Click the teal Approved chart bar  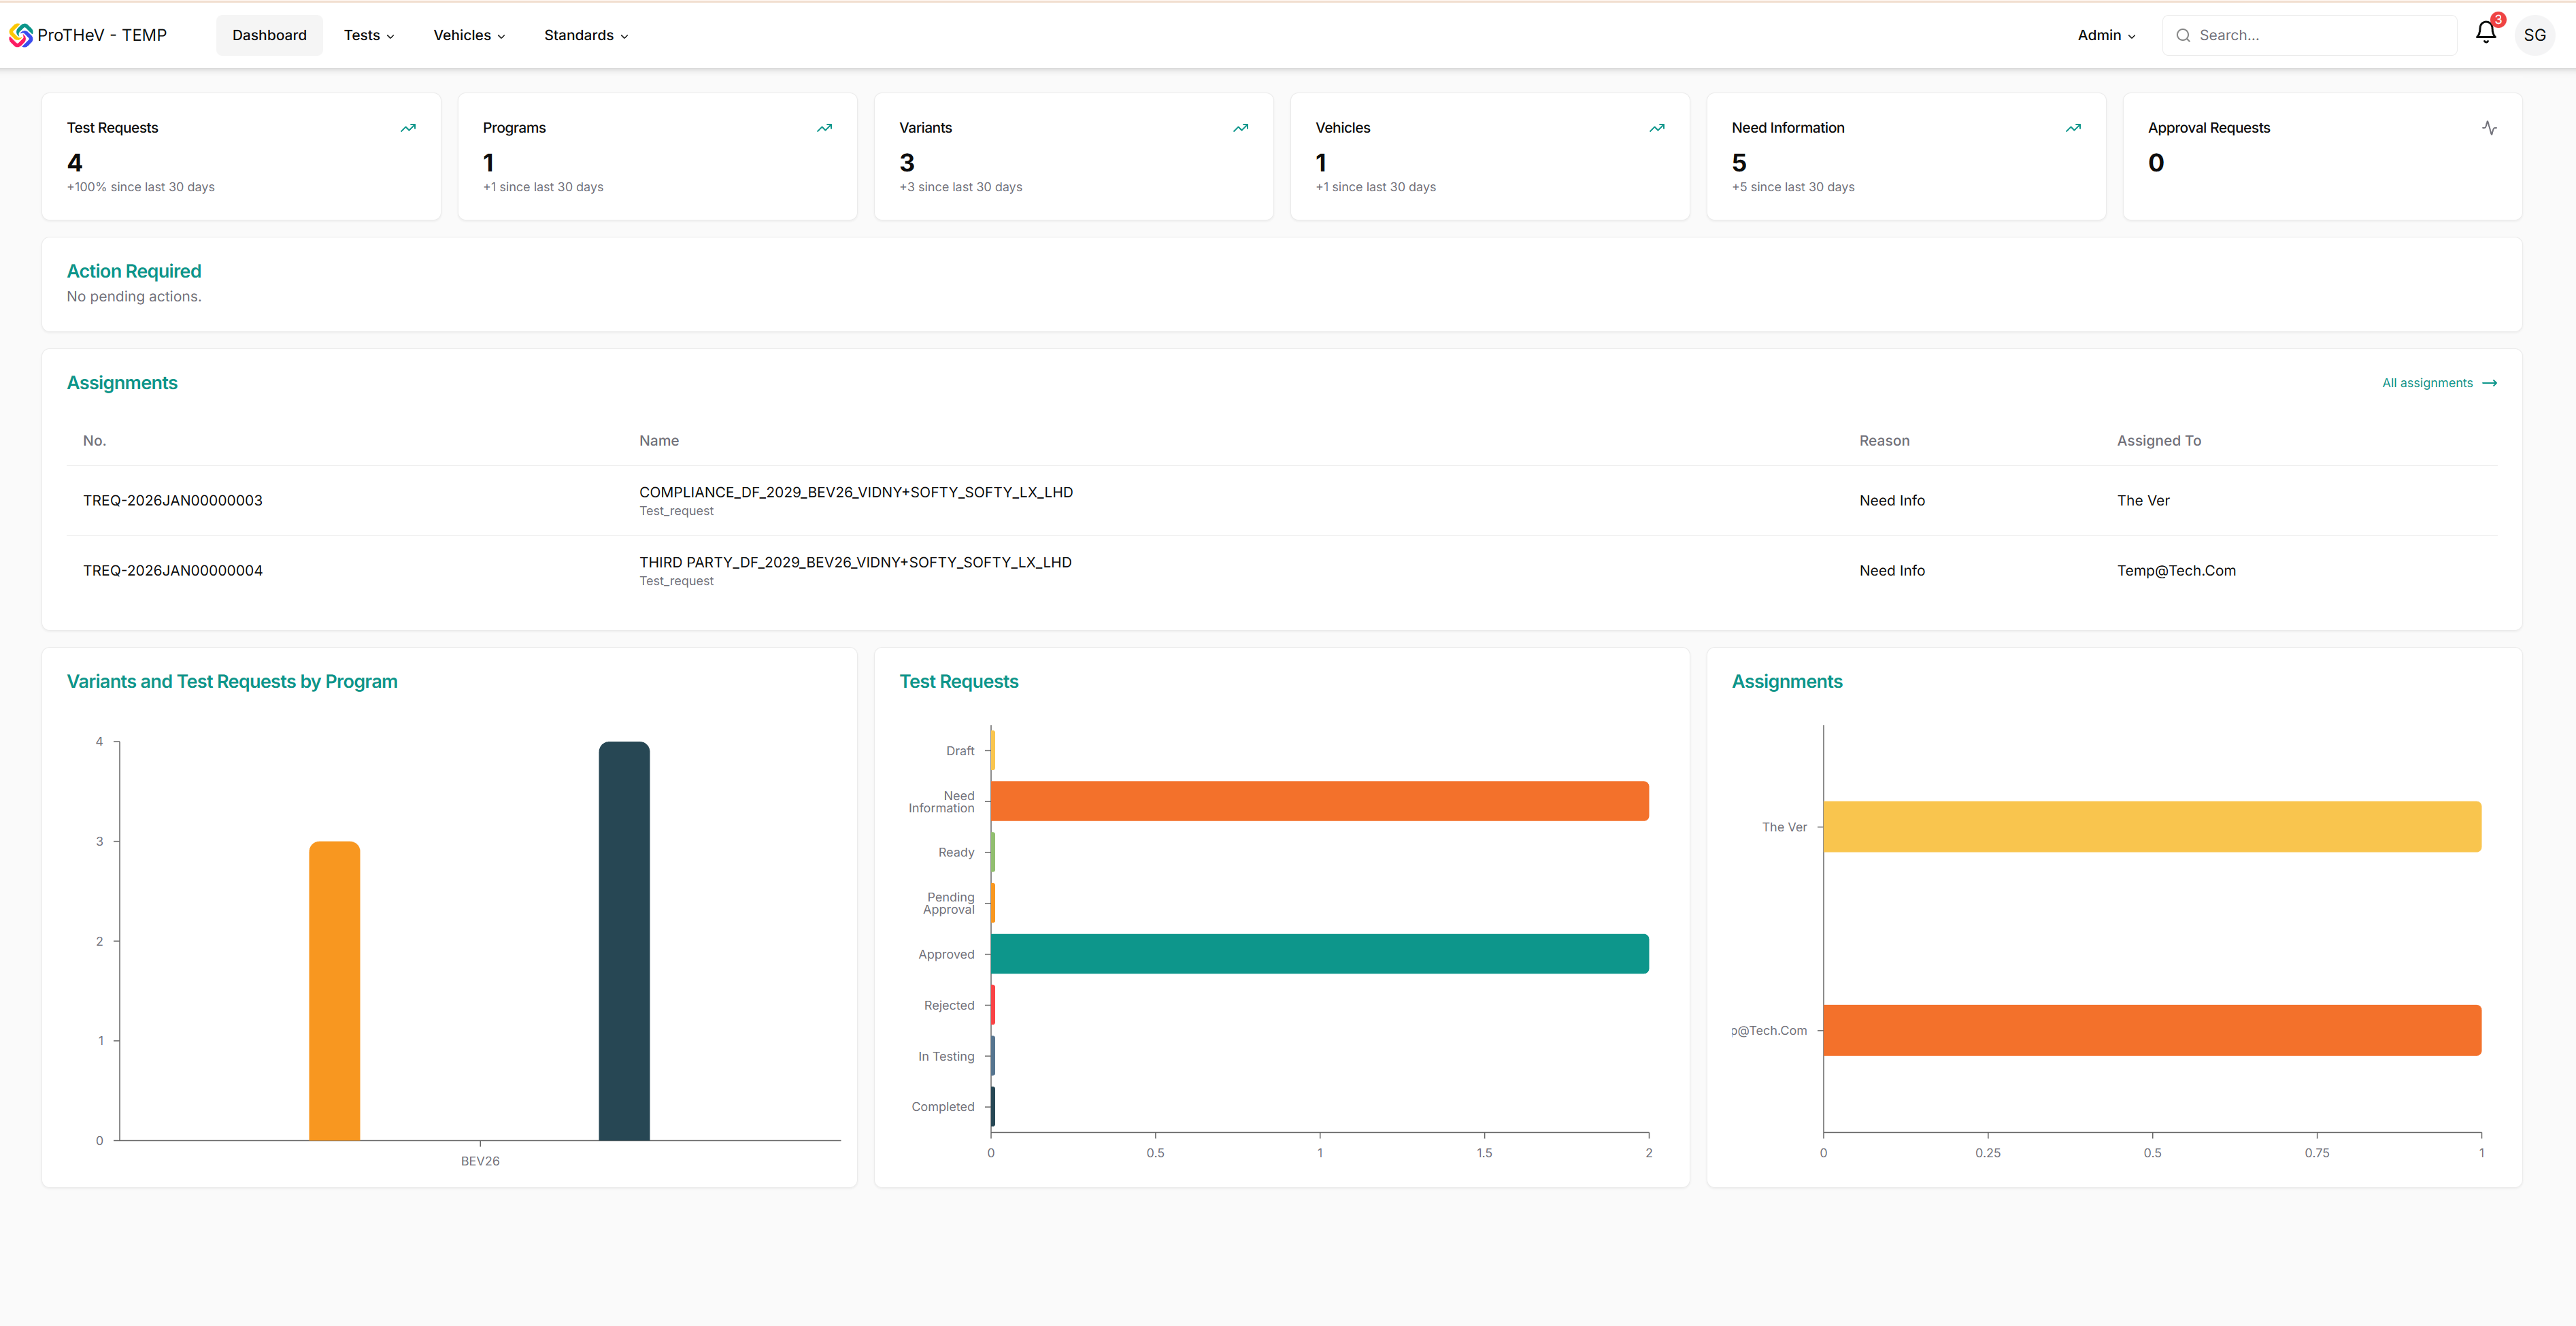point(1319,954)
